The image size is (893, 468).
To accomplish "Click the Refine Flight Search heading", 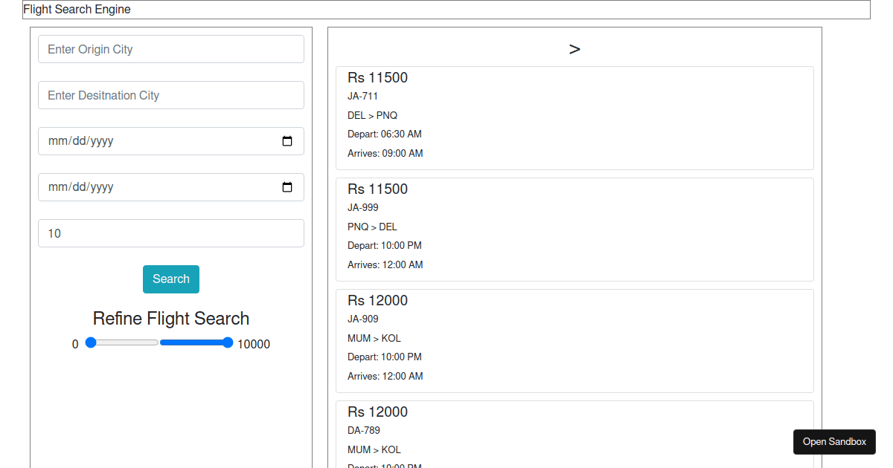I will pos(170,318).
